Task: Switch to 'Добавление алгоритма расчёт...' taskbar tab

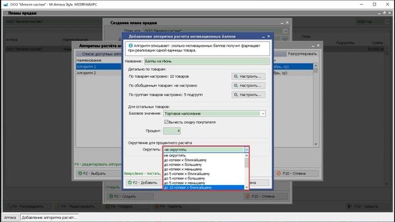Action: pyautogui.click(x=49, y=218)
